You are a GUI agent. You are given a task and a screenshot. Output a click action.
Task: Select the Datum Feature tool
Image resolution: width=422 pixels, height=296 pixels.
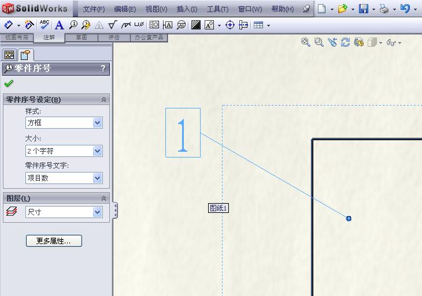coord(168,25)
